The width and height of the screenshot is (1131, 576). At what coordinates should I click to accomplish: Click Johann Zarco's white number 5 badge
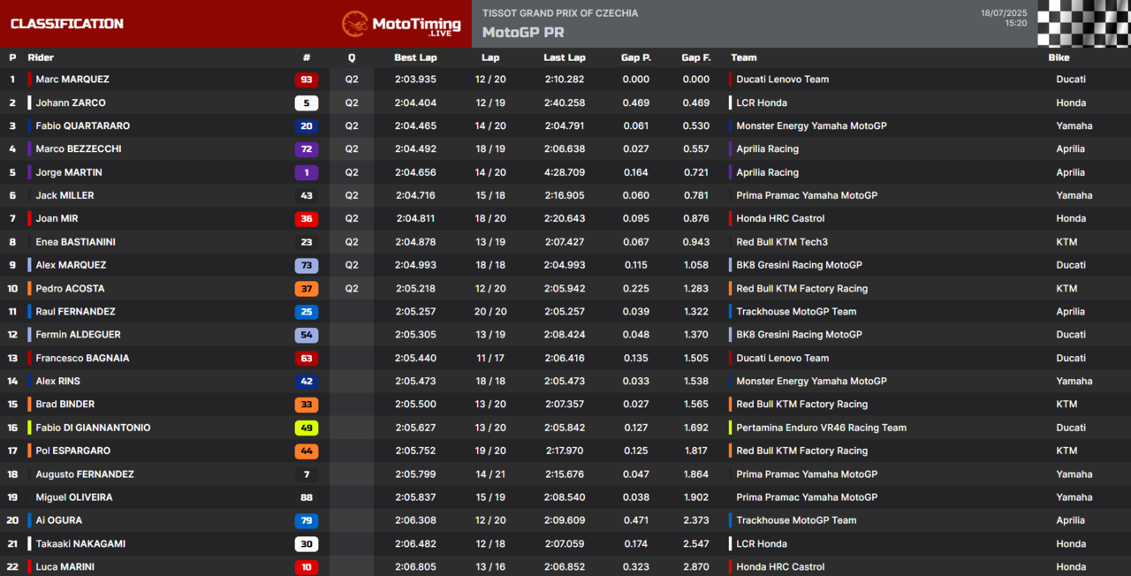pos(307,102)
